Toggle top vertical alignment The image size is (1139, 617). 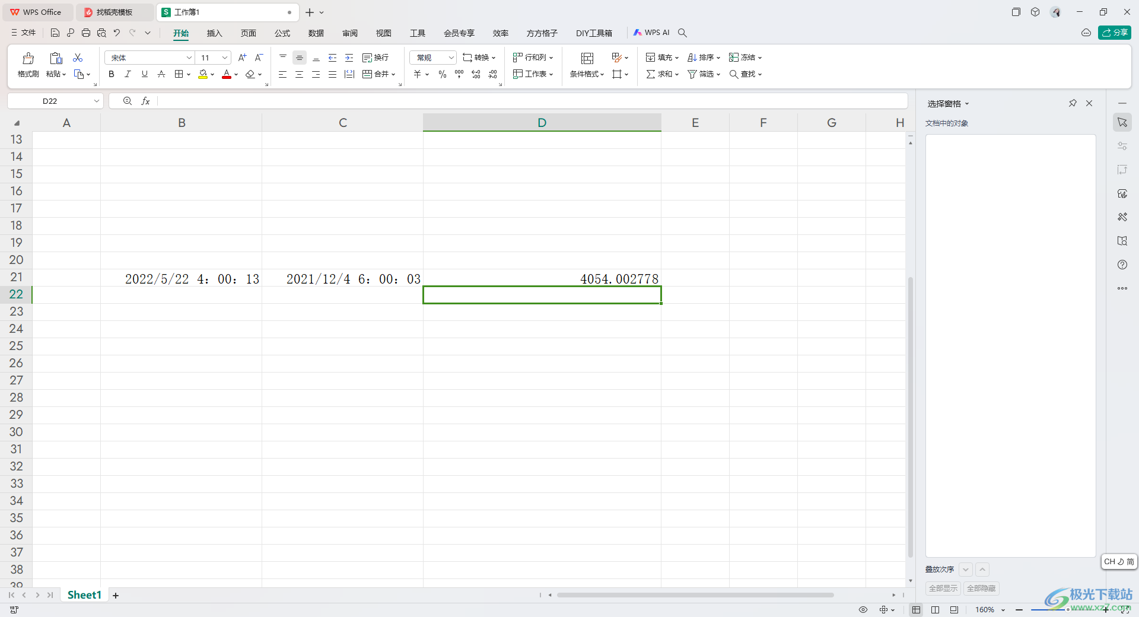[282, 58]
